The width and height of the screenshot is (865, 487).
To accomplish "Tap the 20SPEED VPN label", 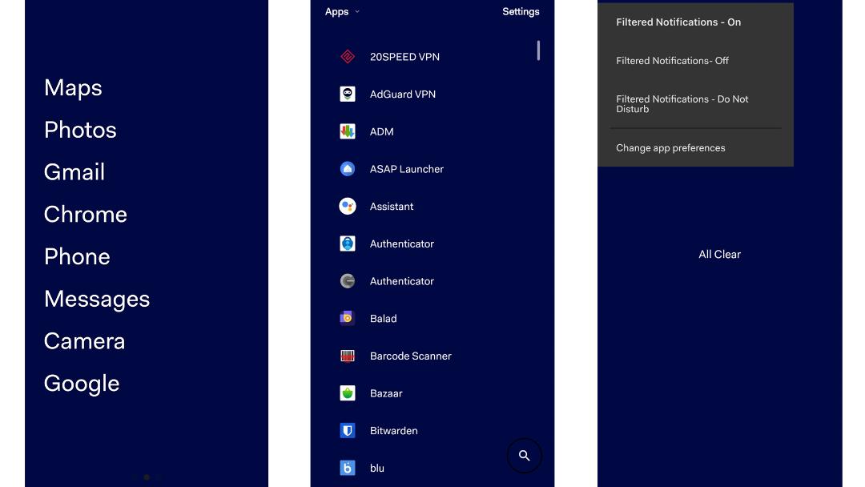I will (x=404, y=57).
